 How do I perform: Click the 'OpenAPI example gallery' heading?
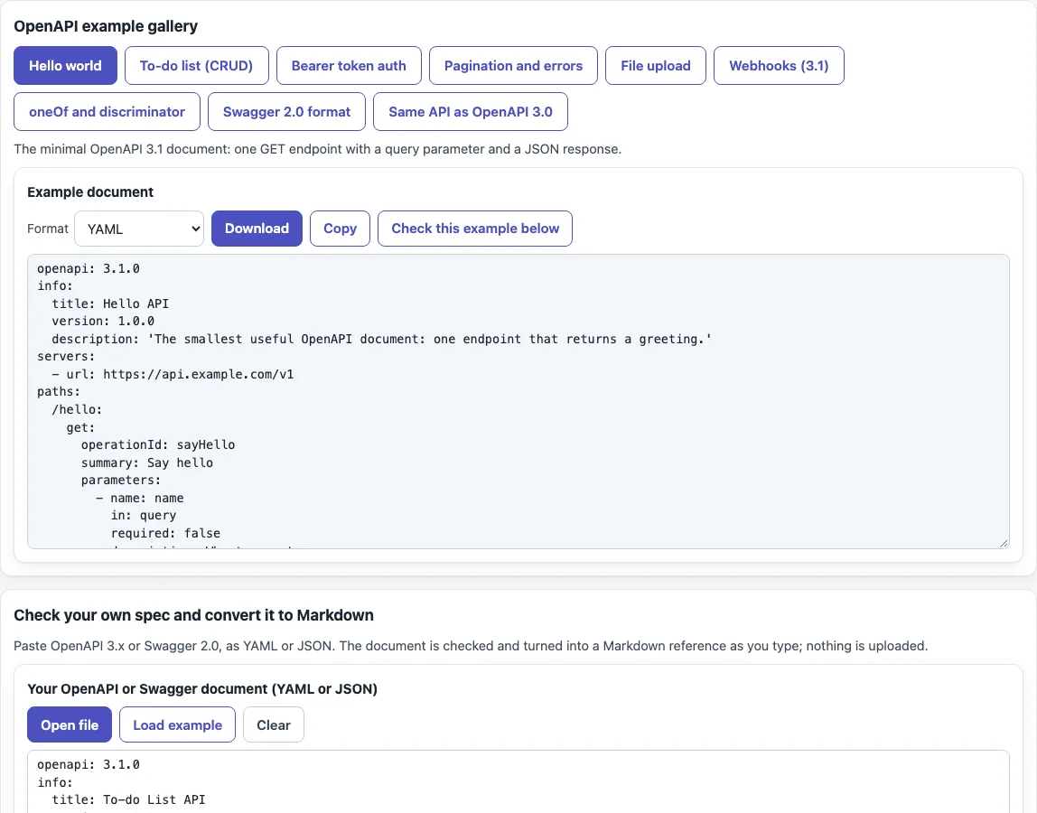click(106, 26)
